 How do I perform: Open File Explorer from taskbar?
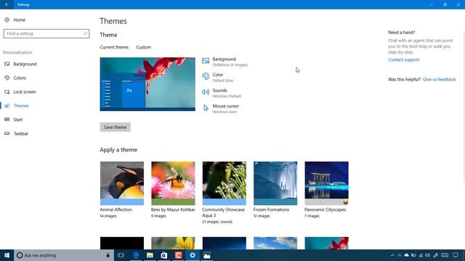pos(150,255)
